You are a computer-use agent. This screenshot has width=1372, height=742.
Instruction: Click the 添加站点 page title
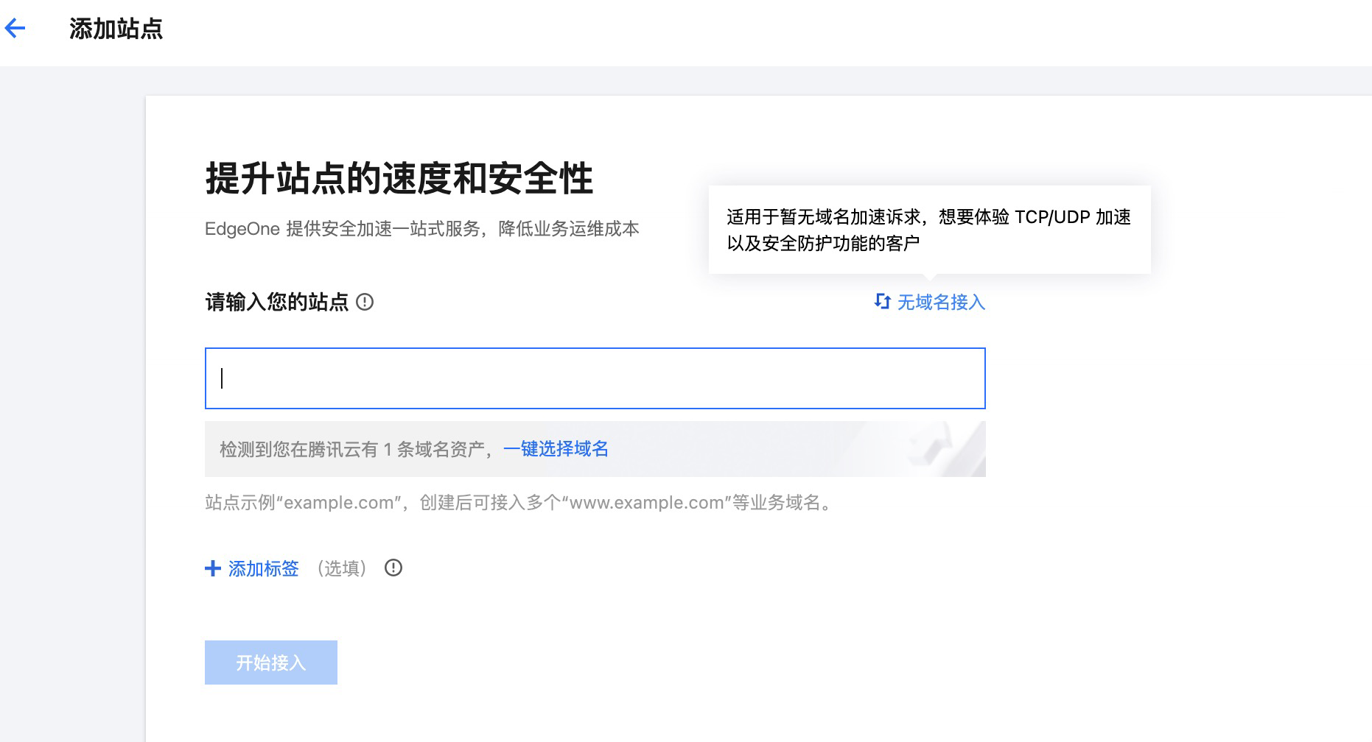(116, 29)
